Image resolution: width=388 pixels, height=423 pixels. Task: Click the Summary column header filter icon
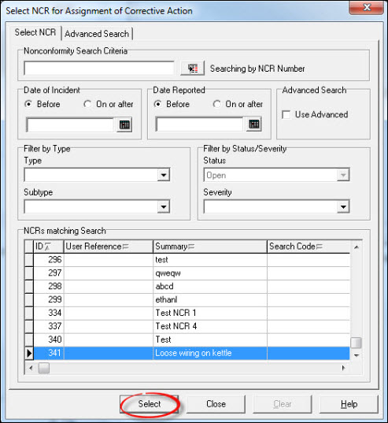tap(191, 247)
